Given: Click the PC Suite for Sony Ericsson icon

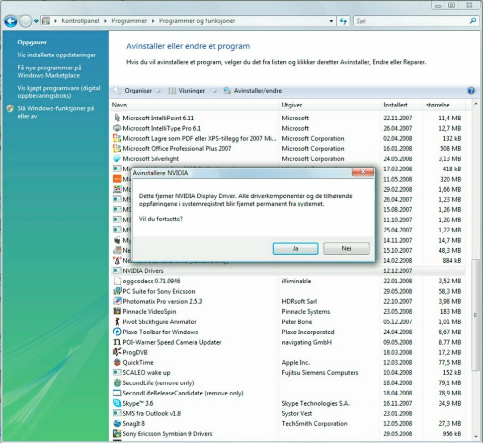Looking at the screenshot, I should click(117, 291).
